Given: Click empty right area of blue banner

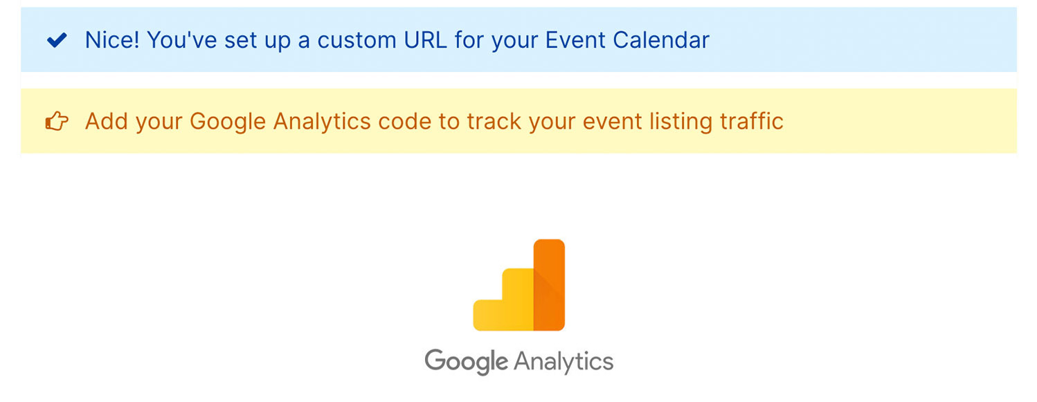Looking at the screenshot, I should click(x=865, y=40).
